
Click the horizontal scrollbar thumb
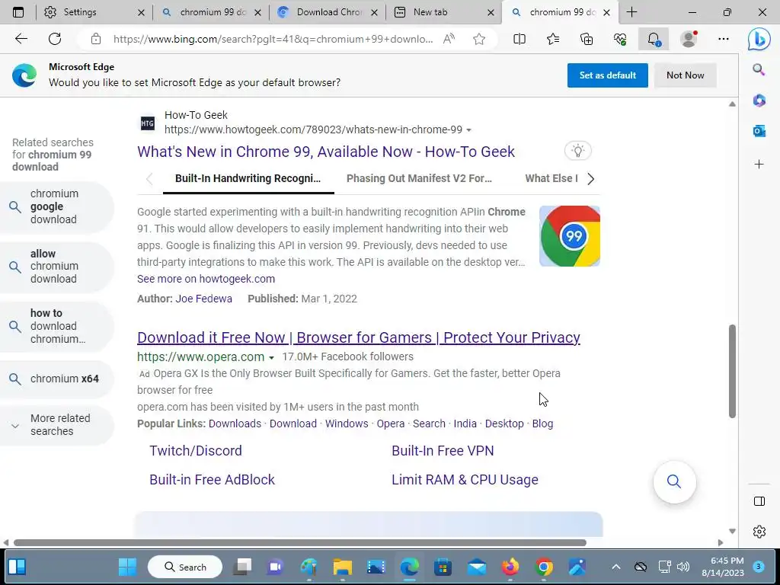pos(300,542)
